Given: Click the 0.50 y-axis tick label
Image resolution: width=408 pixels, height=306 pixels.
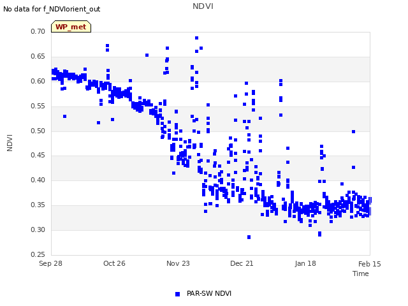Looking at the screenshot, I should click(38, 131).
